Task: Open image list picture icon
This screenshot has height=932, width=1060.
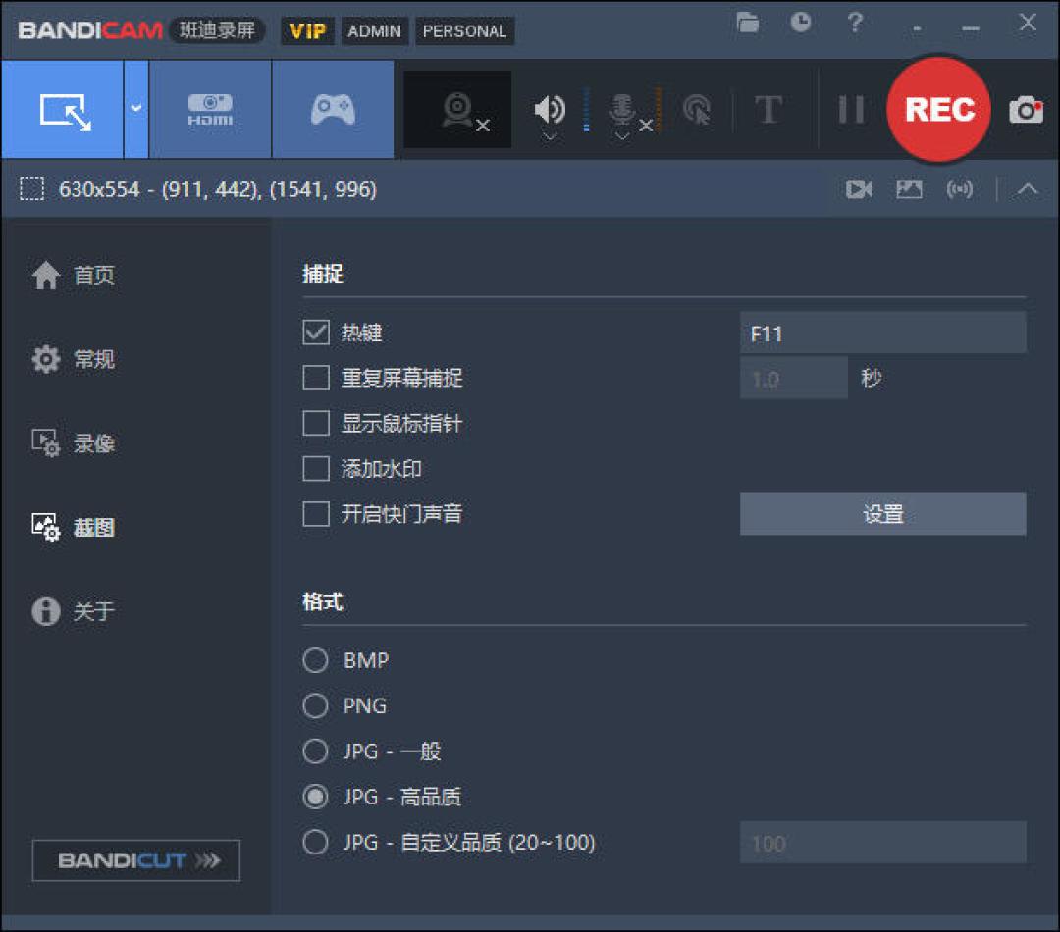Action: tap(909, 189)
